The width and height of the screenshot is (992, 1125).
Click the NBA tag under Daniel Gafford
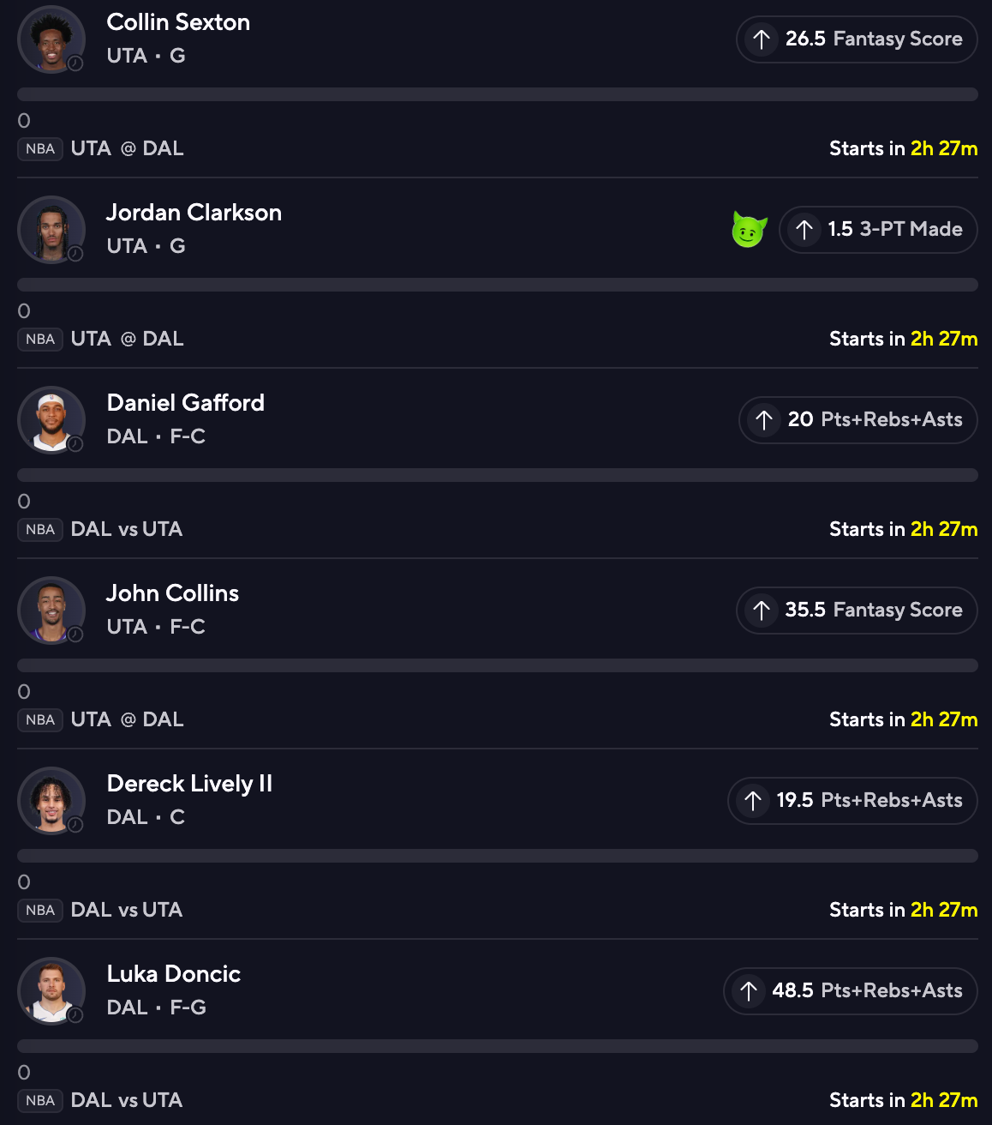(40, 530)
